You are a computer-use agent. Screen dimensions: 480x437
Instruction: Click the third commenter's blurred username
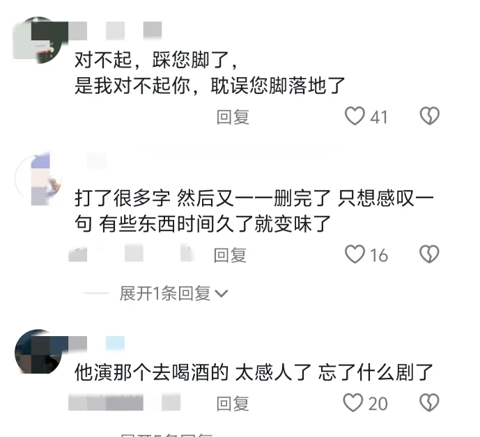96,343
